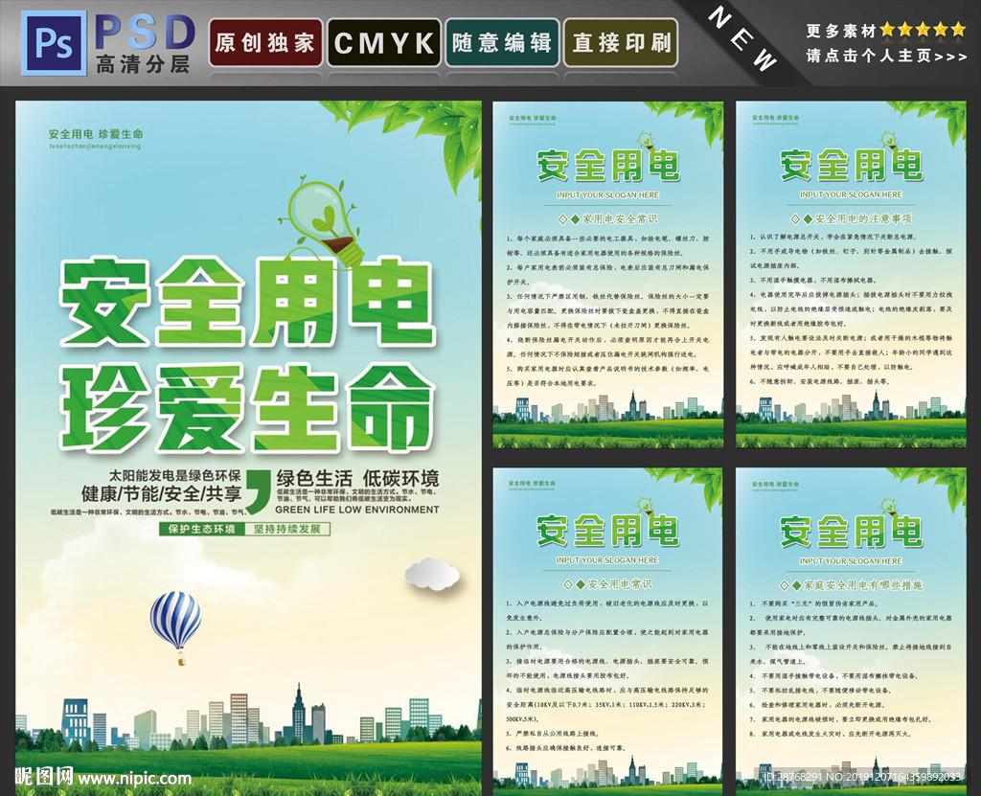Click the ID and NO number text
The width and height of the screenshot is (981, 796).
(x=862, y=777)
